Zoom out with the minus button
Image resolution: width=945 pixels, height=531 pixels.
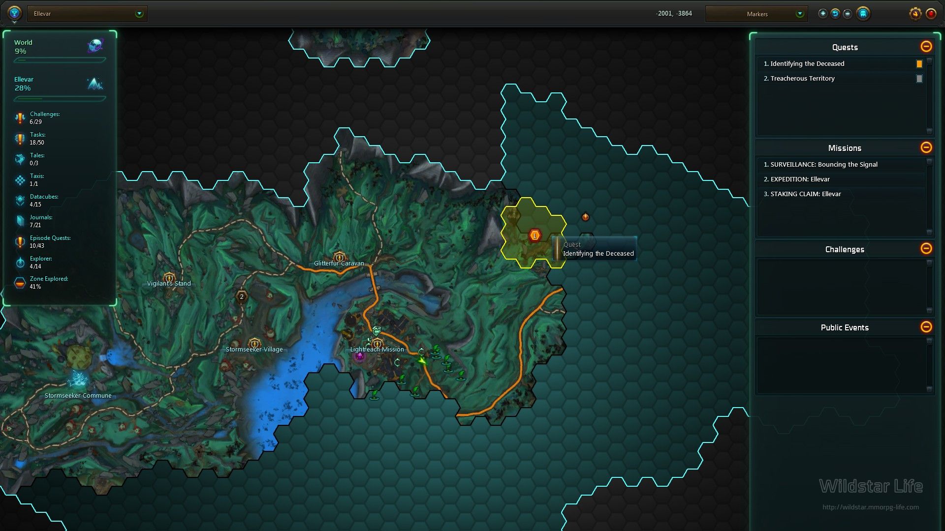(x=848, y=14)
